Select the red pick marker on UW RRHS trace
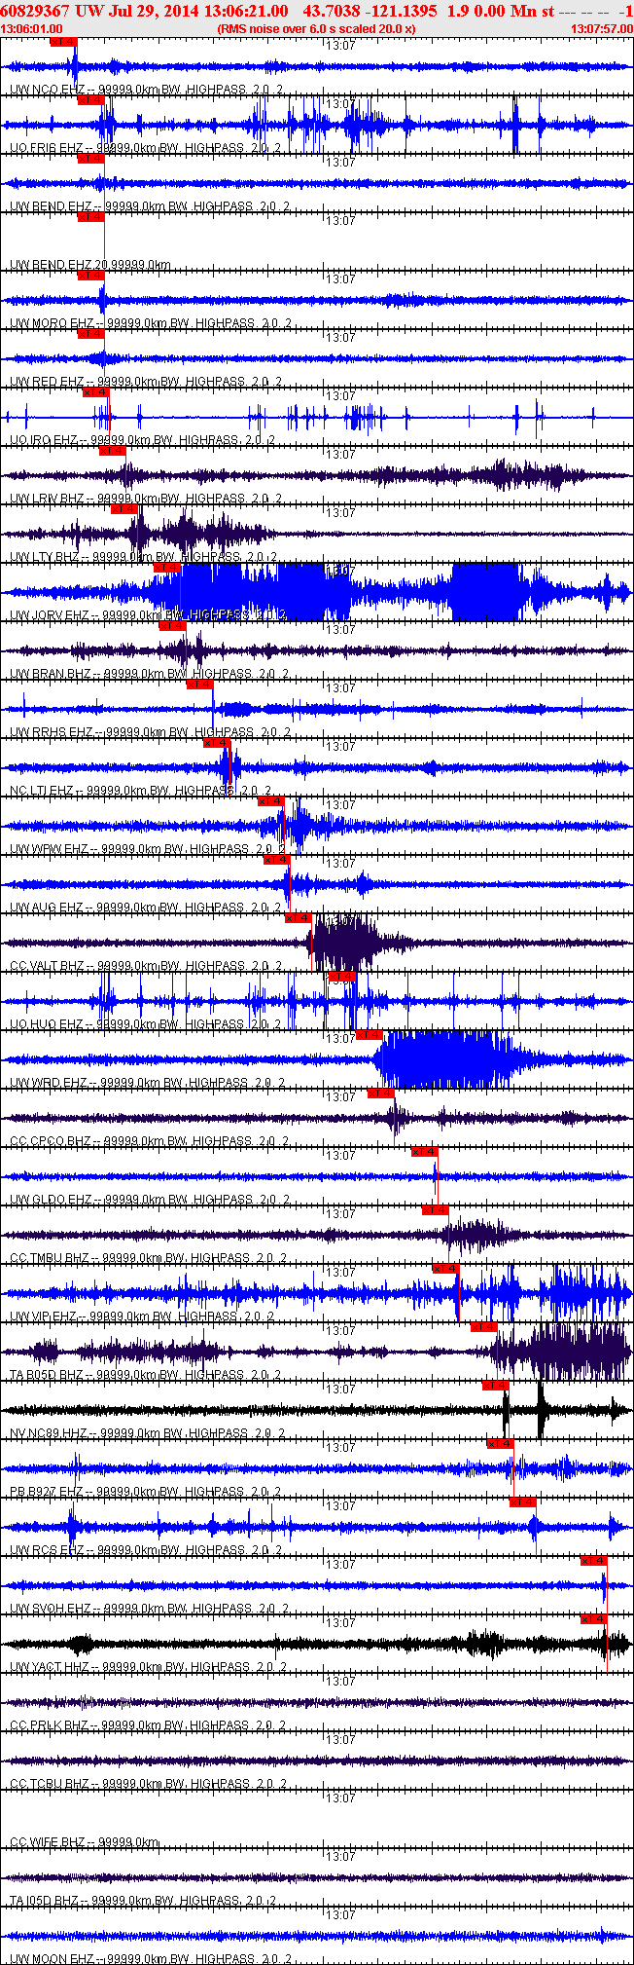 pos(199,685)
